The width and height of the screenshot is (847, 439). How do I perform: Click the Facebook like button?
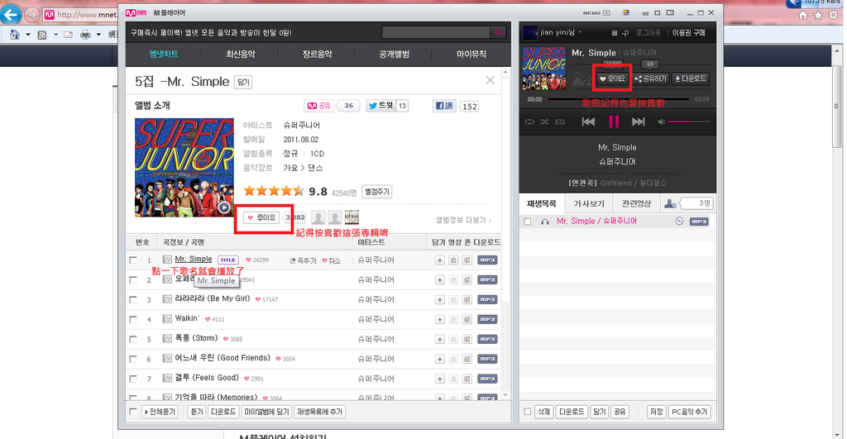click(x=445, y=106)
